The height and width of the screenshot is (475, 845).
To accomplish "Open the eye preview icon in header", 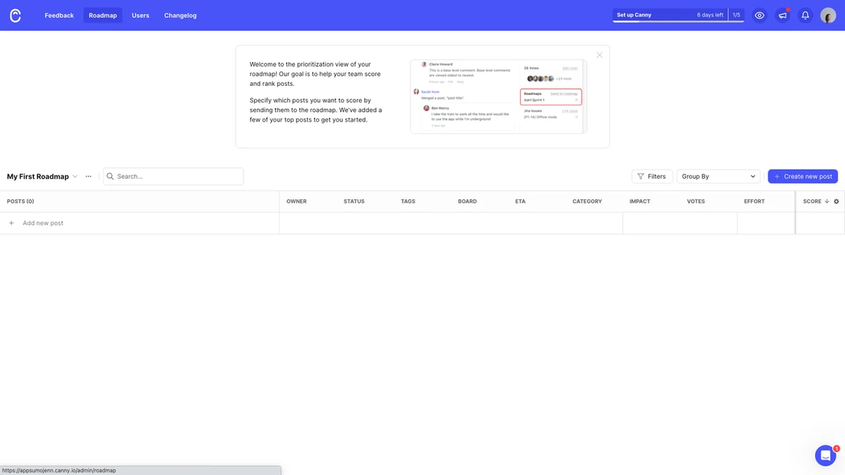I will tap(760, 15).
